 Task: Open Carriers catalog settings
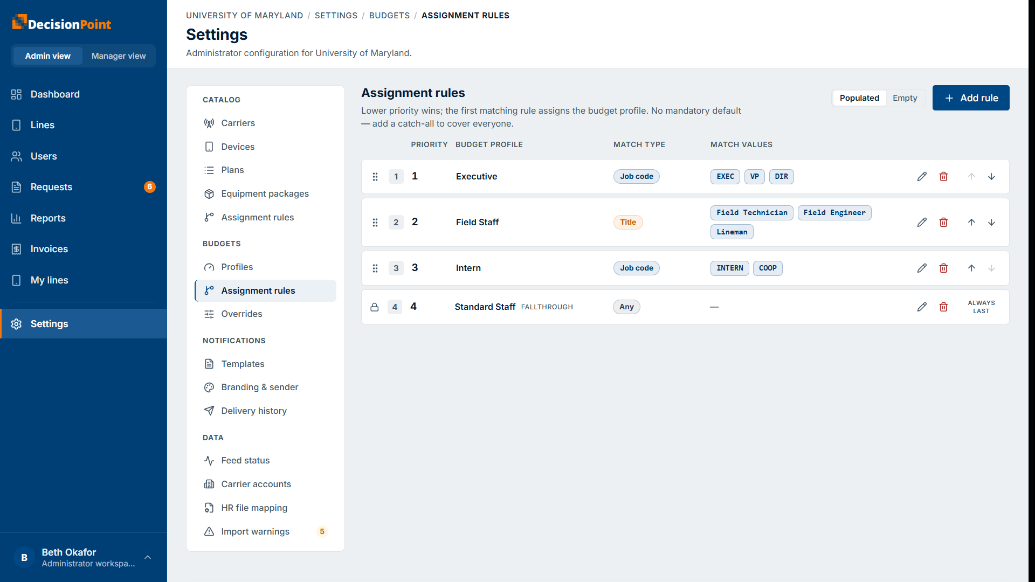point(265,123)
